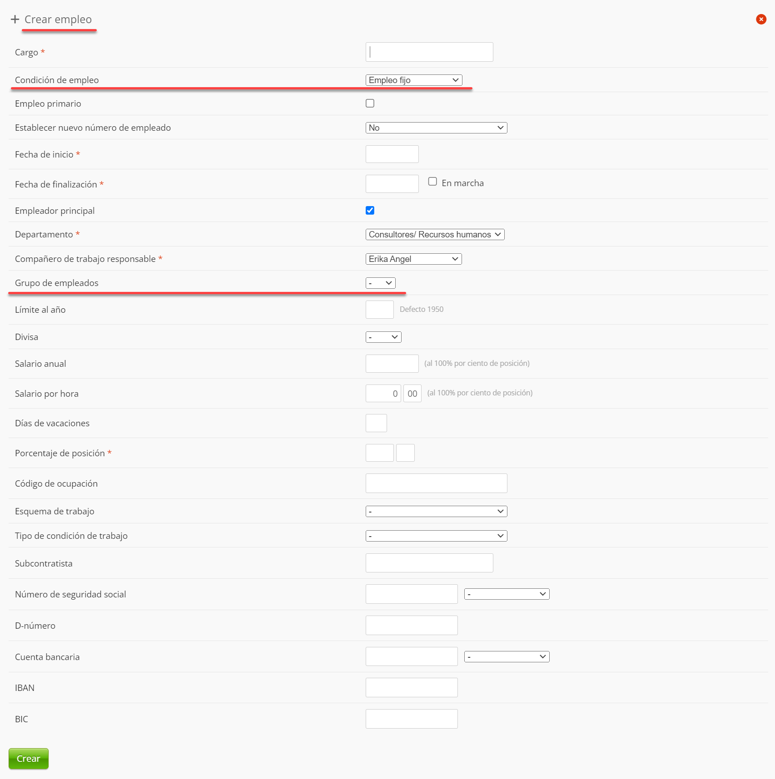775x779 pixels.
Task: Select the Salario anual input box
Action: pyautogui.click(x=392, y=364)
